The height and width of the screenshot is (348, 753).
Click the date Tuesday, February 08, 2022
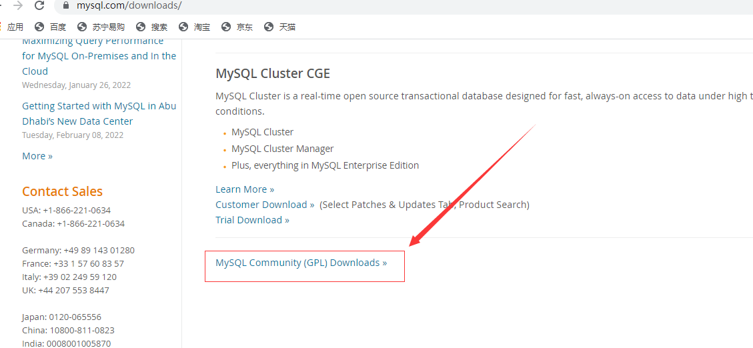click(73, 135)
